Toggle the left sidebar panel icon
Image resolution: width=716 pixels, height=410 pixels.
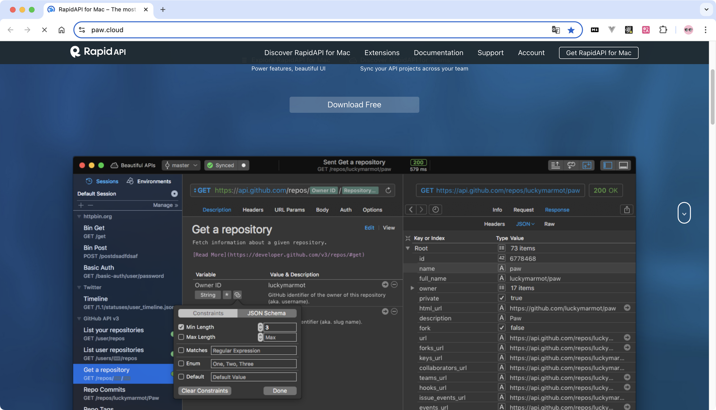click(x=607, y=165)
